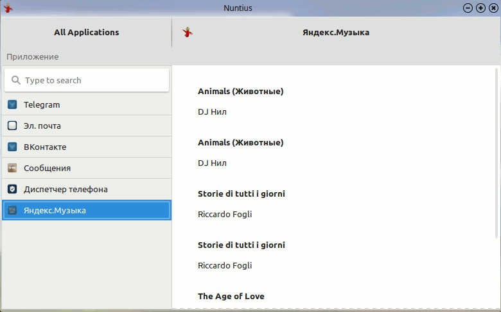Click the All Applications header

coord(86,32)
